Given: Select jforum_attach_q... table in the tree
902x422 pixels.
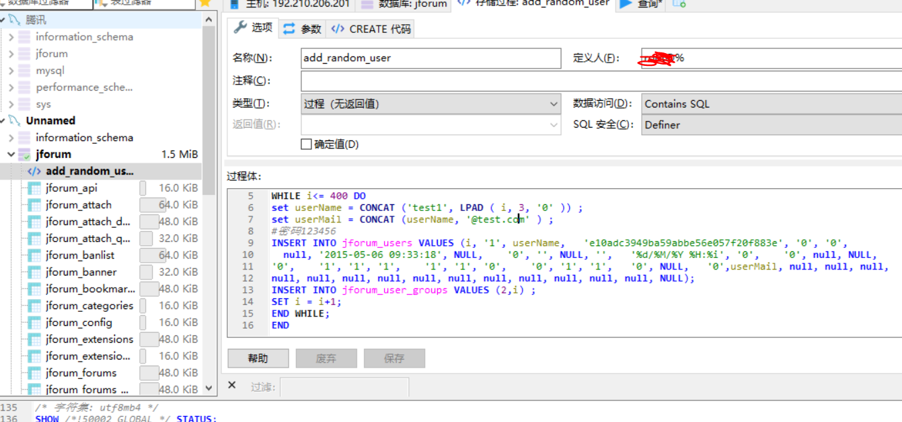Looking at the screenshot, I should [x=87, y=239].
